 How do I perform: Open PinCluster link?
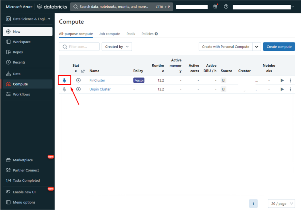click(97, 80)
